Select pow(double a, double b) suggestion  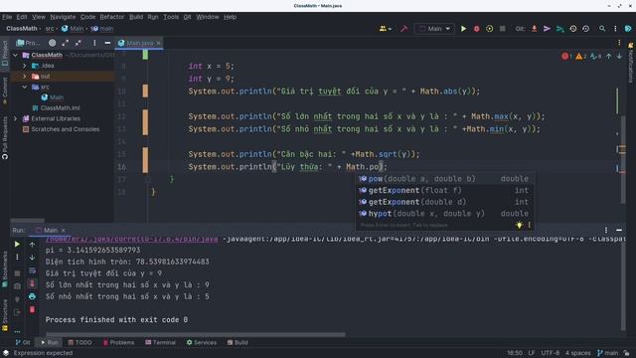pyautogui.click(x=444, y=179)
